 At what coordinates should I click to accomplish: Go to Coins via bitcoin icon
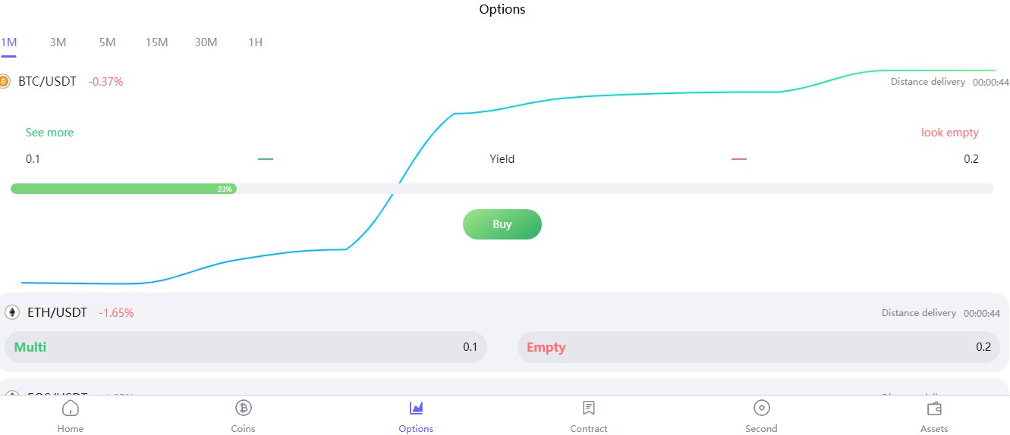coord(244,408)
